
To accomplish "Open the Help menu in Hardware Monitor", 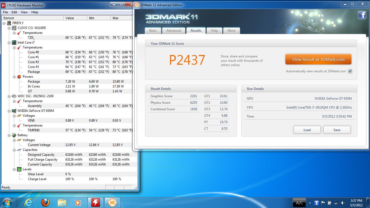I will (35, 12).
